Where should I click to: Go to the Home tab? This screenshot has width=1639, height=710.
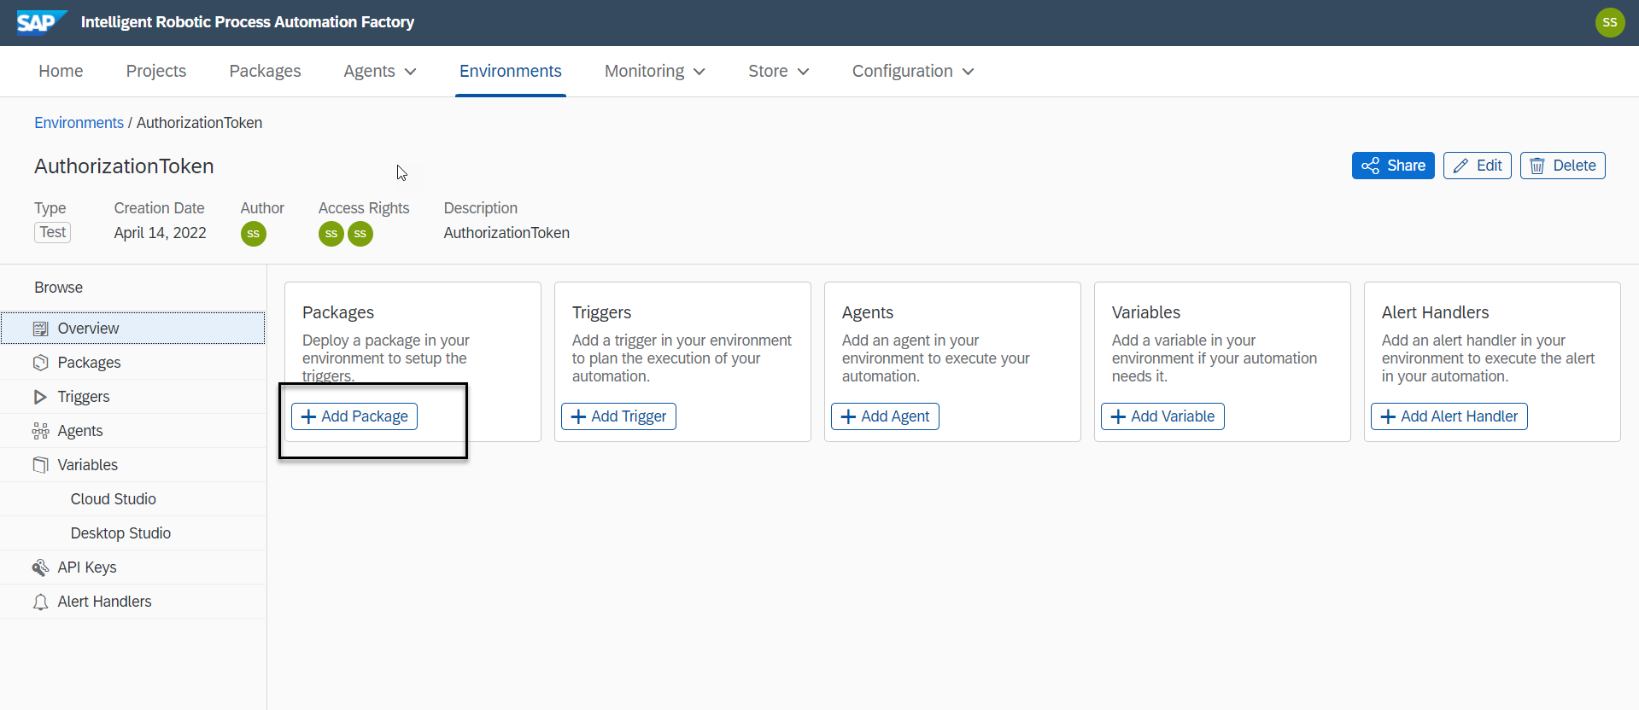(61, 71)
